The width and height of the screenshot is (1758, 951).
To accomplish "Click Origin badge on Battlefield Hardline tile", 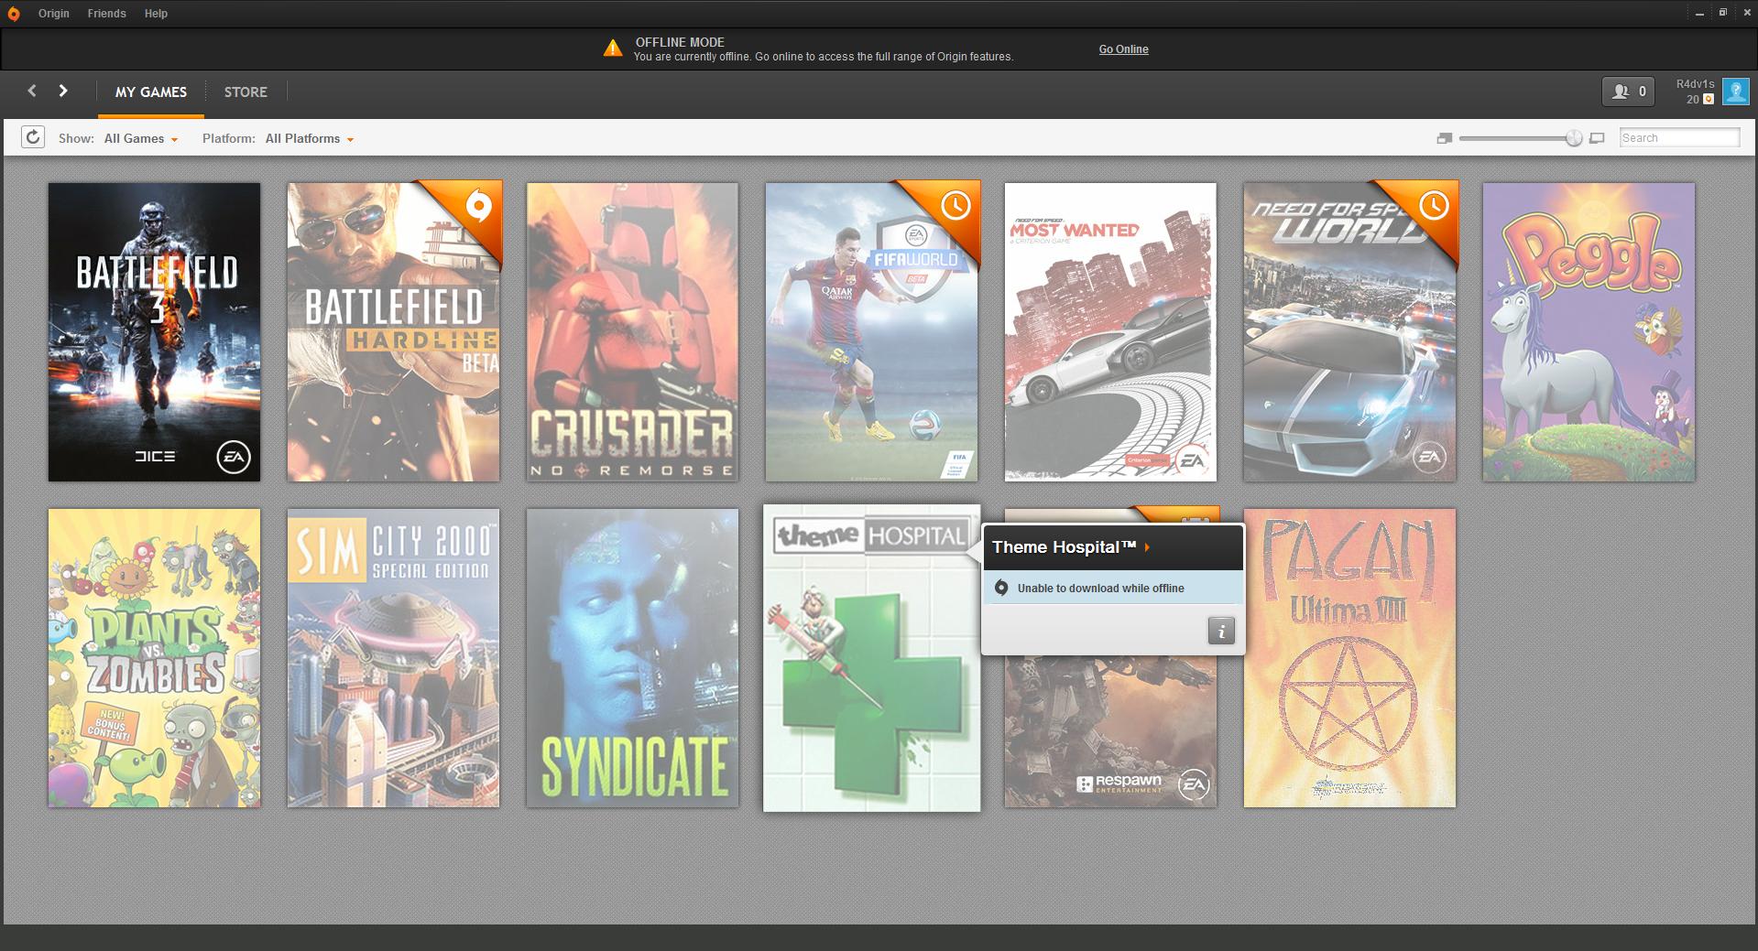I will pyautogui.click(x=478, y=206).
